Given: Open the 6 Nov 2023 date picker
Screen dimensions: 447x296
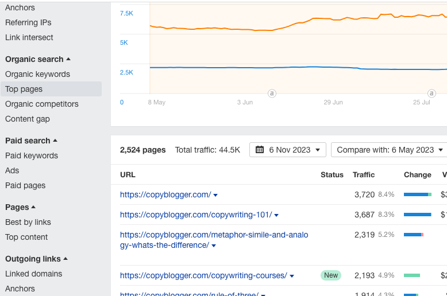Looking at the screenshot, I should point(288,150).
